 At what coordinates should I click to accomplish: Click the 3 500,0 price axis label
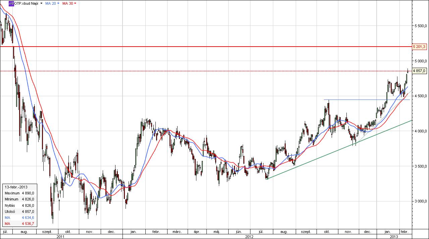[x=420, y=166]
